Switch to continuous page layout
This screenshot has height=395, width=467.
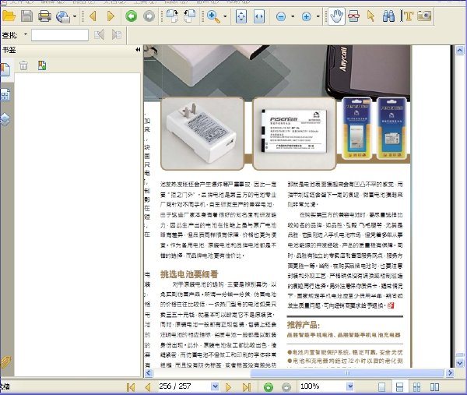(x=399, y=387)
